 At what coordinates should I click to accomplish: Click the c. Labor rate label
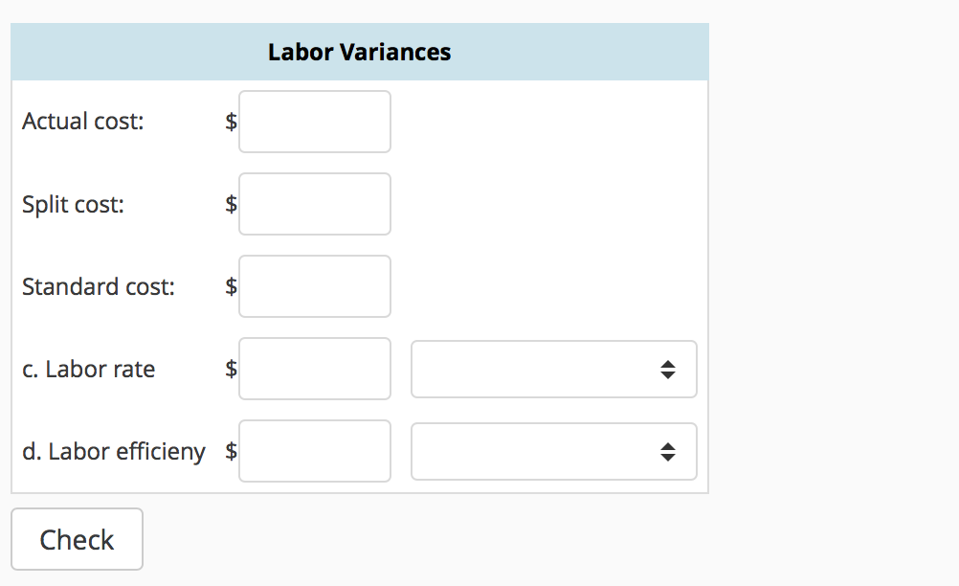click(88, 369)
